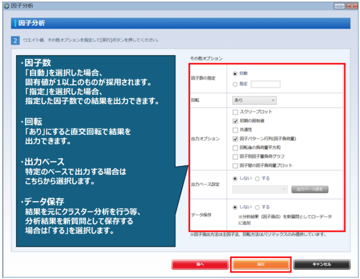Click the black キャンセル button

322,264
